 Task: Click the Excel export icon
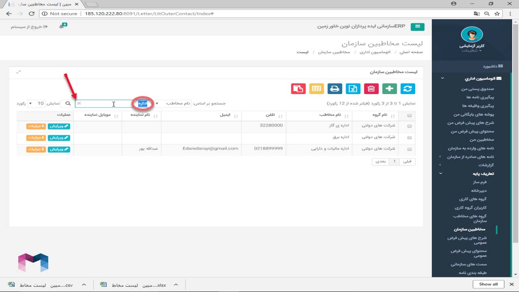point(353,88)
